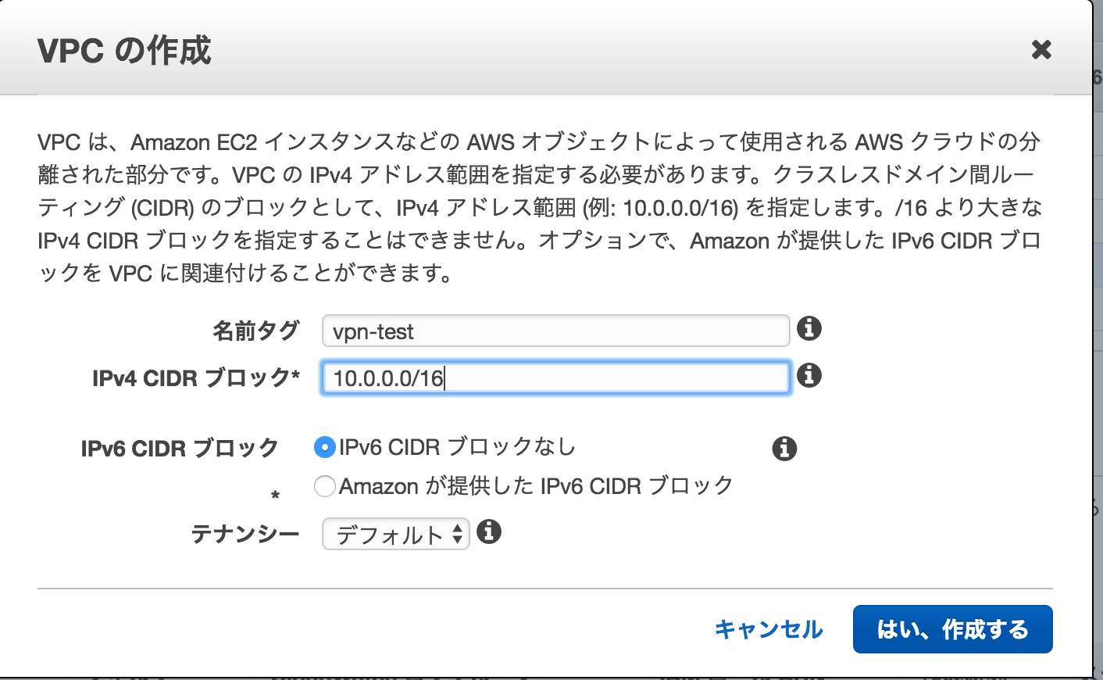The image size is (1103, 680).
Task: Click the IPv6 CIDR ブロック section label
Action: [180, 449]
